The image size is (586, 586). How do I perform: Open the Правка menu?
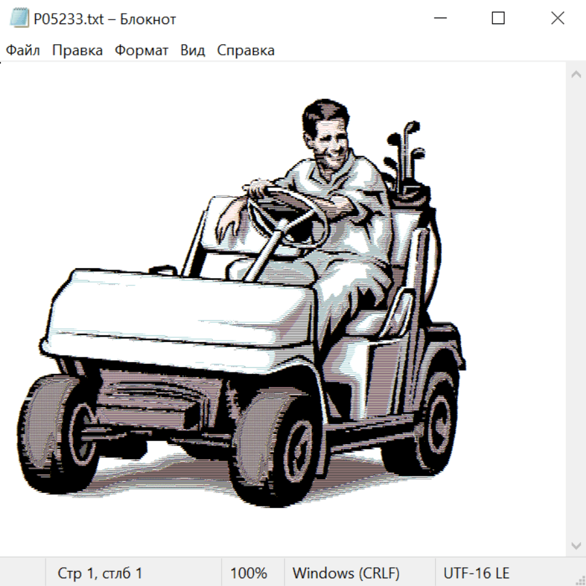click(77, 51)
